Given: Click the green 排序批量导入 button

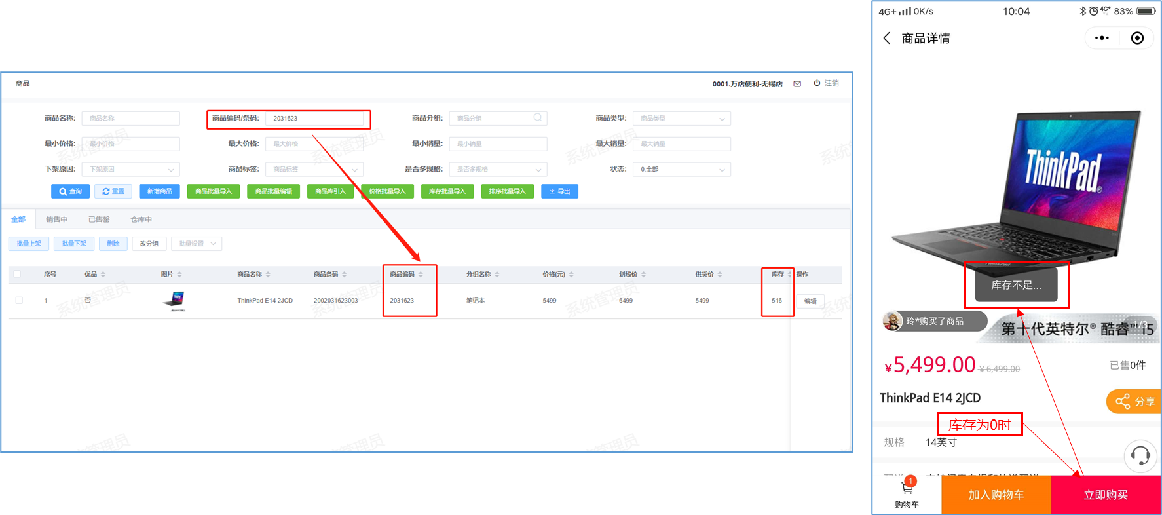Looking at the screenshot, I should pyautogui.click(x=508, y=191).
